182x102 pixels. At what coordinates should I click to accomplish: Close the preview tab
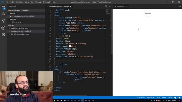click(127, 6)
